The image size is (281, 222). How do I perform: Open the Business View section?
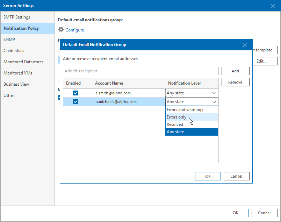pos(16,84)
